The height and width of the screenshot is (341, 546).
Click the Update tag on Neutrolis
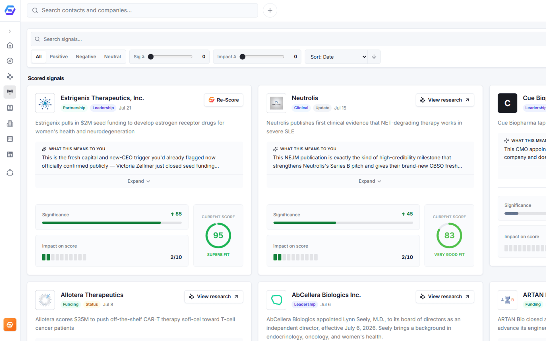pos(322,108)
